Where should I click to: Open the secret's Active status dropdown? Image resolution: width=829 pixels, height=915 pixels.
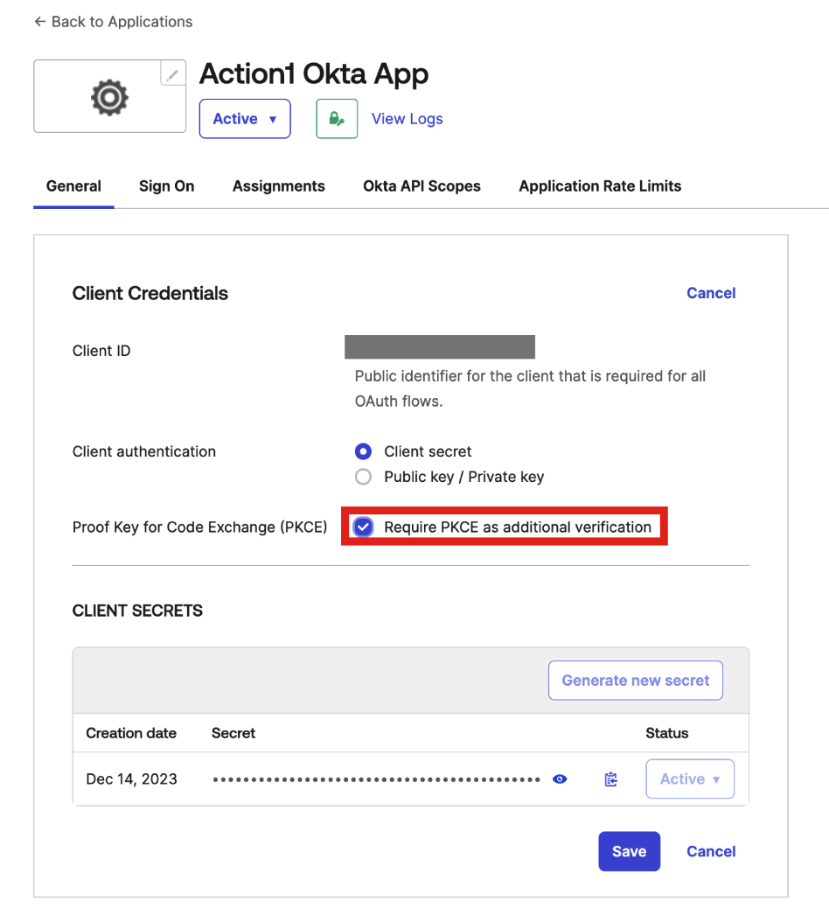(x=690, y=779)
